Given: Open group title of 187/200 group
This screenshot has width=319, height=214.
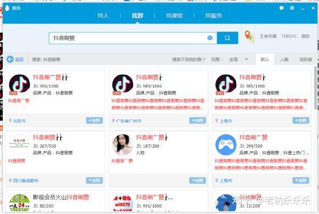Looking at the screenshot, I should (x=152, y=137).
